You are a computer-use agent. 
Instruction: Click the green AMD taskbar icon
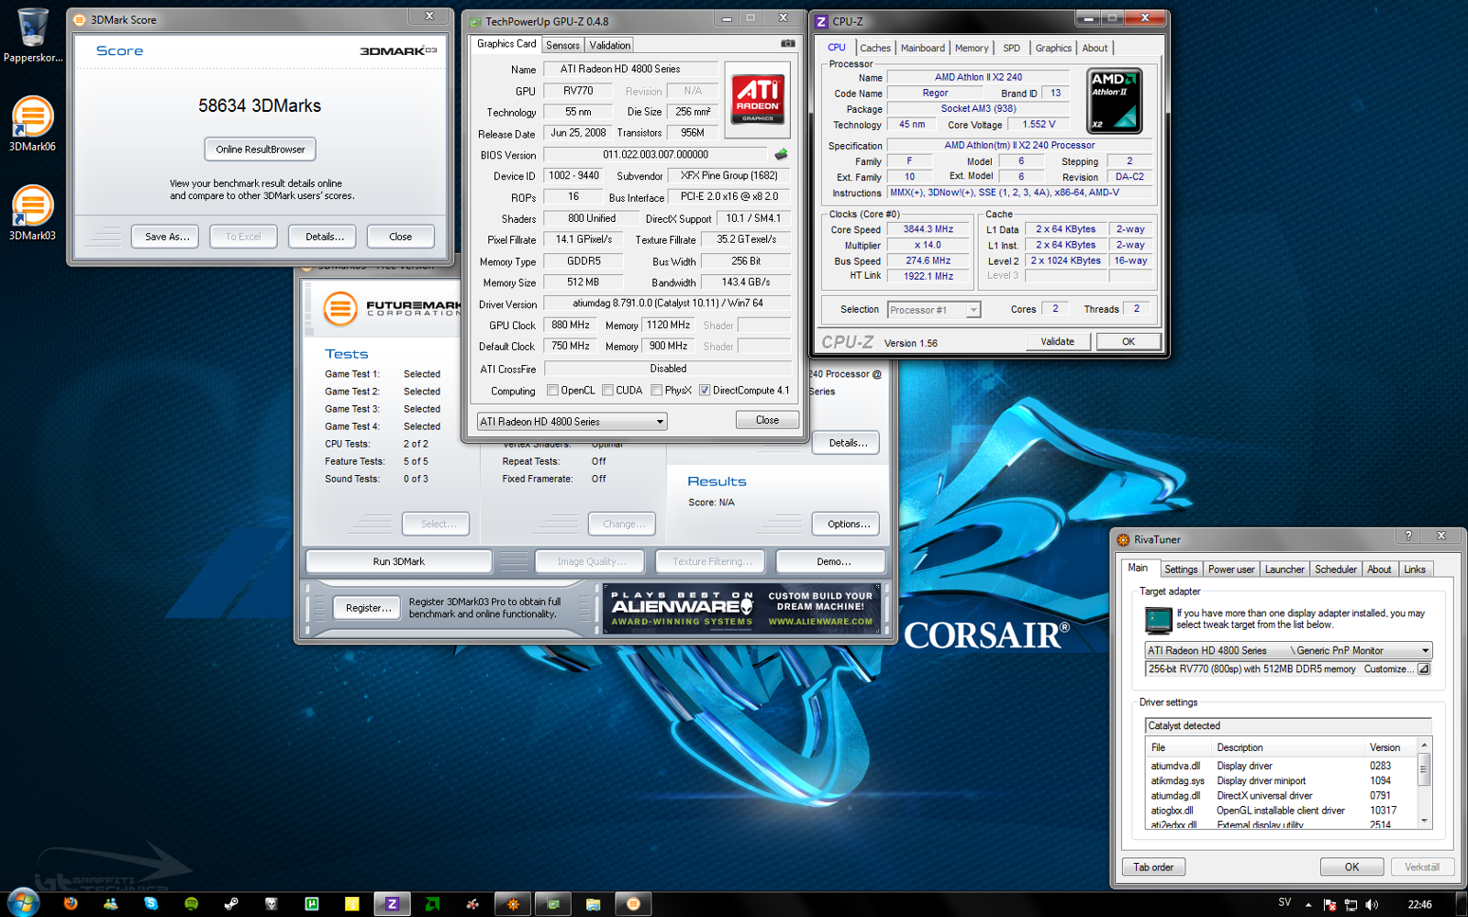[x=432, y=903]
